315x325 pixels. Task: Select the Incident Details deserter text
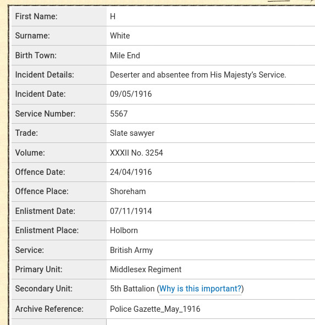coord(198,75)
